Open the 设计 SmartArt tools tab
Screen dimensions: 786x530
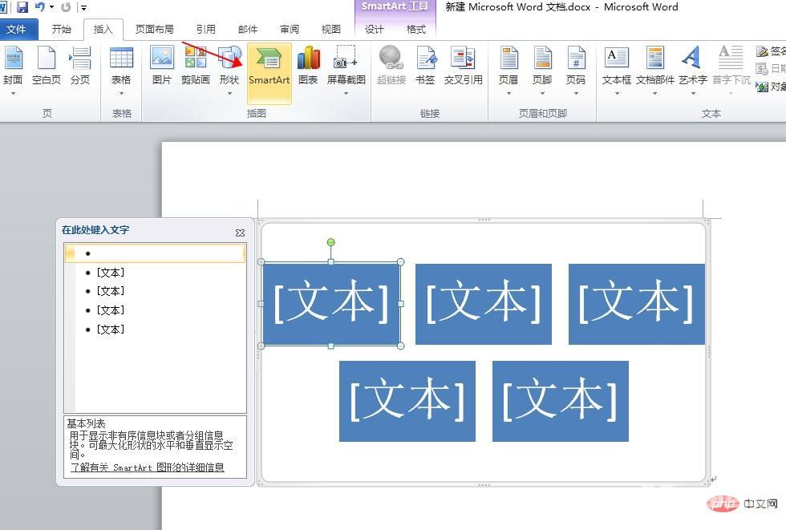(374, 30)
